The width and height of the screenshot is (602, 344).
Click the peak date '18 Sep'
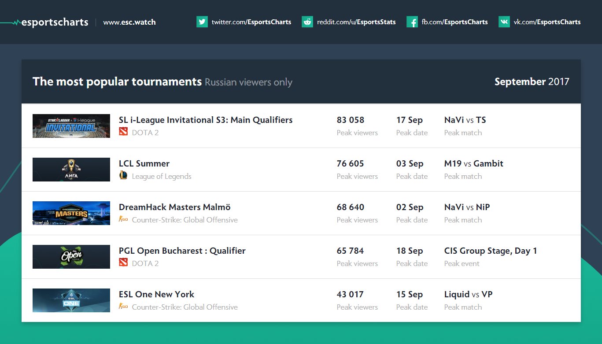[410, 251]
